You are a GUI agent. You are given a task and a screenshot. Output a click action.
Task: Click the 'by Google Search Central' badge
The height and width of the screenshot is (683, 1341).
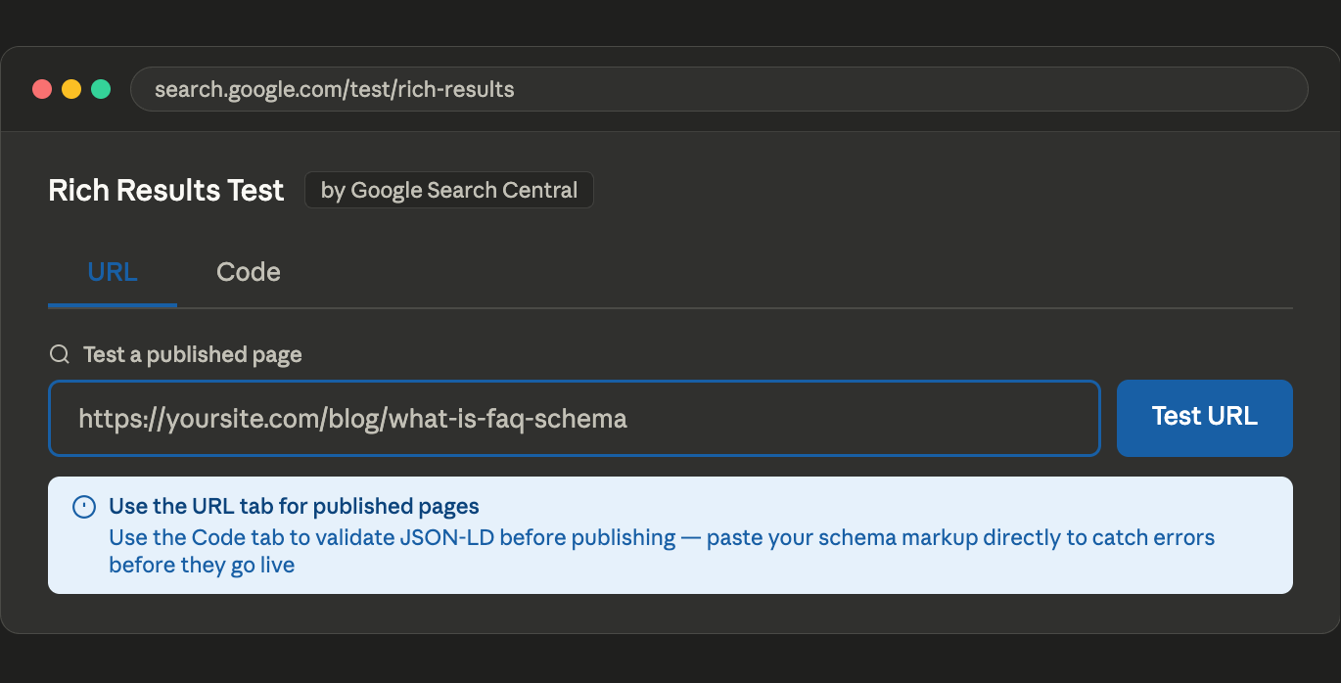tap(449, 190)
